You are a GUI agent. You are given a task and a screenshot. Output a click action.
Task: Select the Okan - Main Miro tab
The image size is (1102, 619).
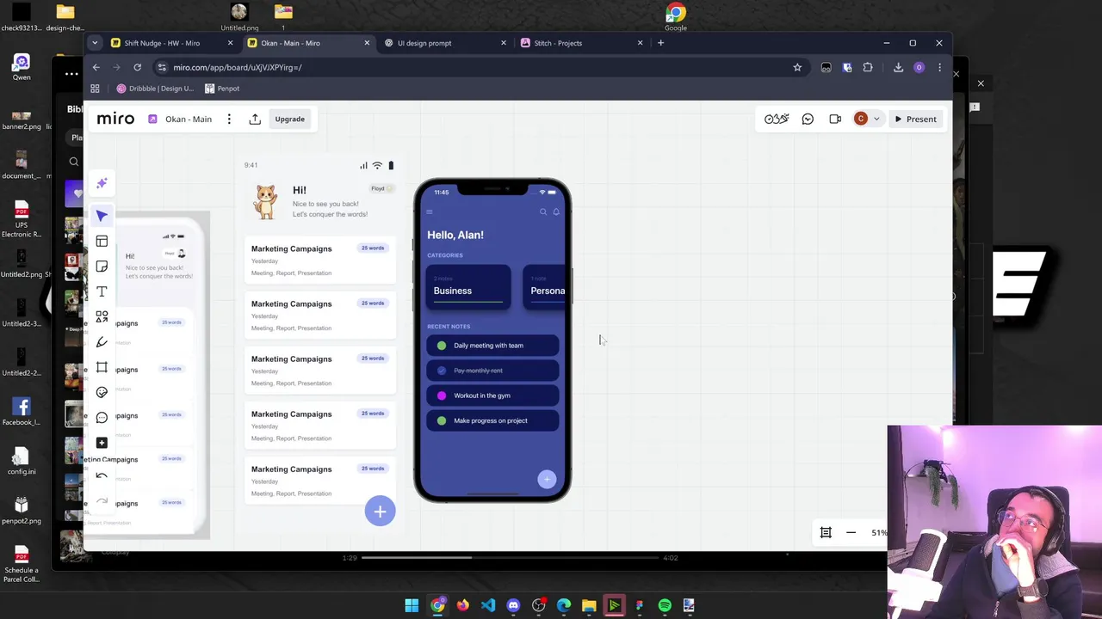coord(307,43)
